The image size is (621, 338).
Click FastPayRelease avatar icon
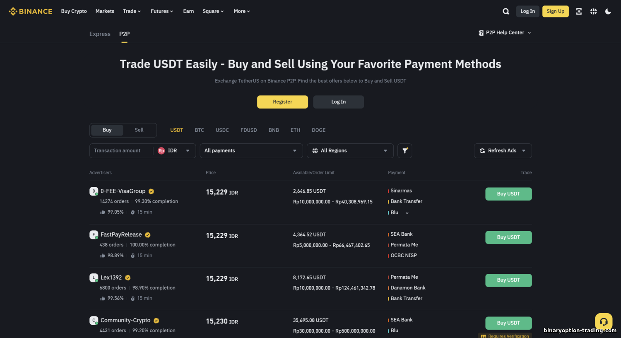pos(94,235)
